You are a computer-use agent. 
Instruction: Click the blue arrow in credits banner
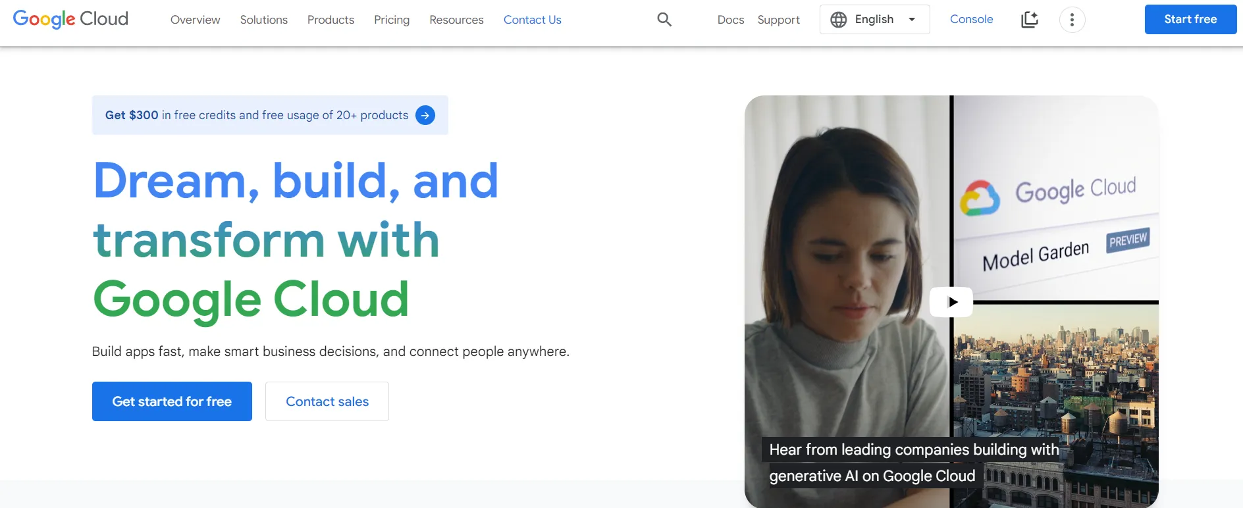(x=425, y=115)
